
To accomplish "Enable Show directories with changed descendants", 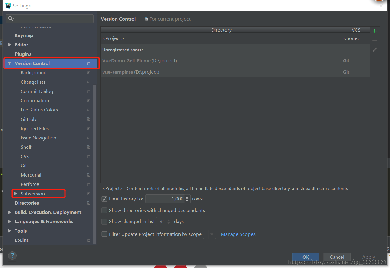I will pyautogui.click(x=104, y=210).
